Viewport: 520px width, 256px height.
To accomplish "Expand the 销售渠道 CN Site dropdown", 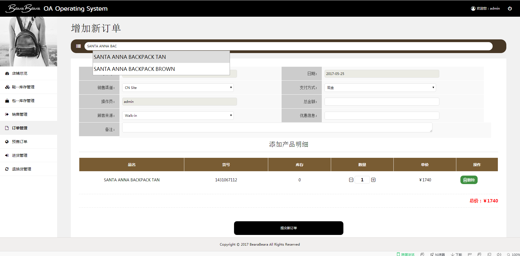I will point(178,88).
